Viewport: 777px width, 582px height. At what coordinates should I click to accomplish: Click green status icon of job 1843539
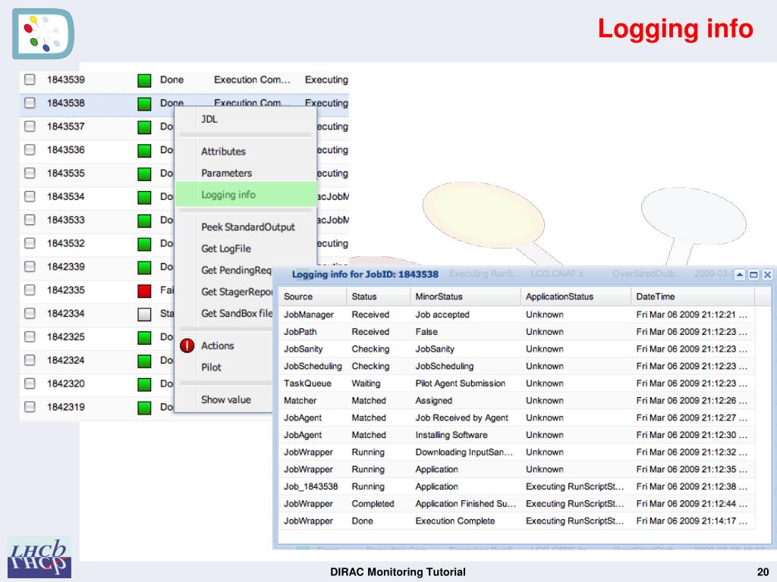(144, 80)
